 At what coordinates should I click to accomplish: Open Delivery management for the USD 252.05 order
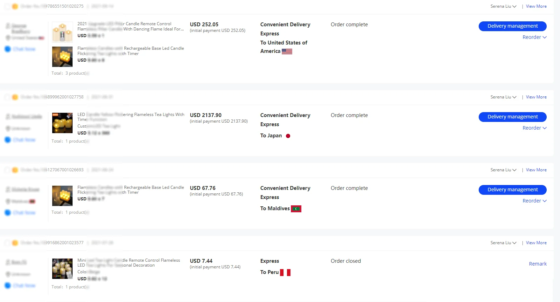pos(512,26)
